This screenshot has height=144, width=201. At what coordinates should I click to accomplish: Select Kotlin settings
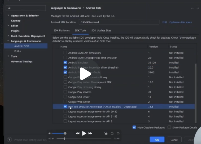click(x=18, y=51)
